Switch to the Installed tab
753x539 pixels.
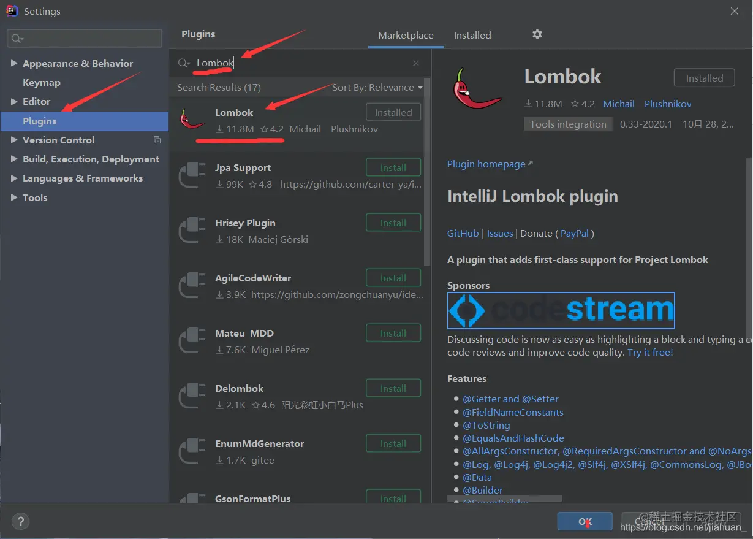[x=472, y=35]
